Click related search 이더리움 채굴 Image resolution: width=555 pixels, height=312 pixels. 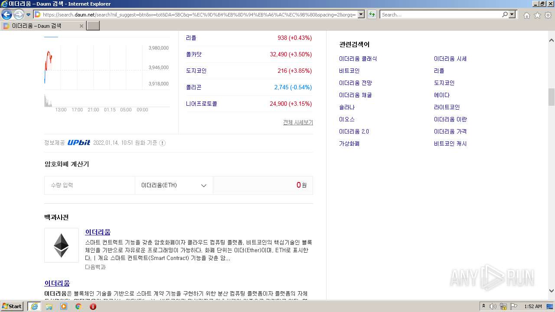coord(355,95)
